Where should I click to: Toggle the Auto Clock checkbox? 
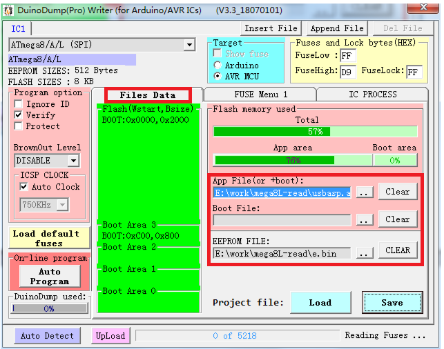(23, 187)
